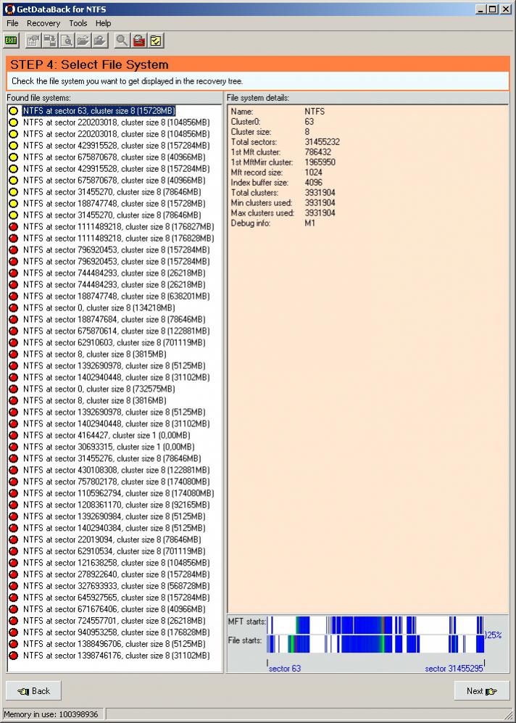Image resolution: width=516 pixels, height=723 pixels.
Task: Select "NTFS at sector 671676406, cluster size 8 (40966MB)"
Action: 115,608
